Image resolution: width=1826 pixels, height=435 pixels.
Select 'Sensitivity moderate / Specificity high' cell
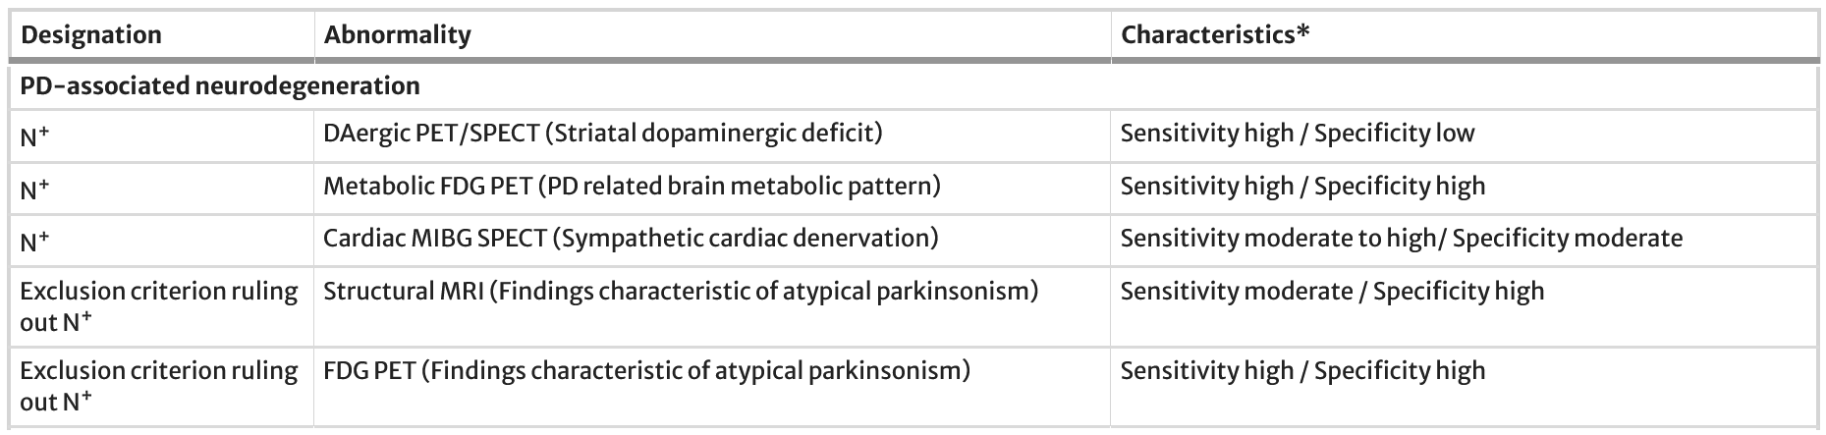tap(1332, 292)
